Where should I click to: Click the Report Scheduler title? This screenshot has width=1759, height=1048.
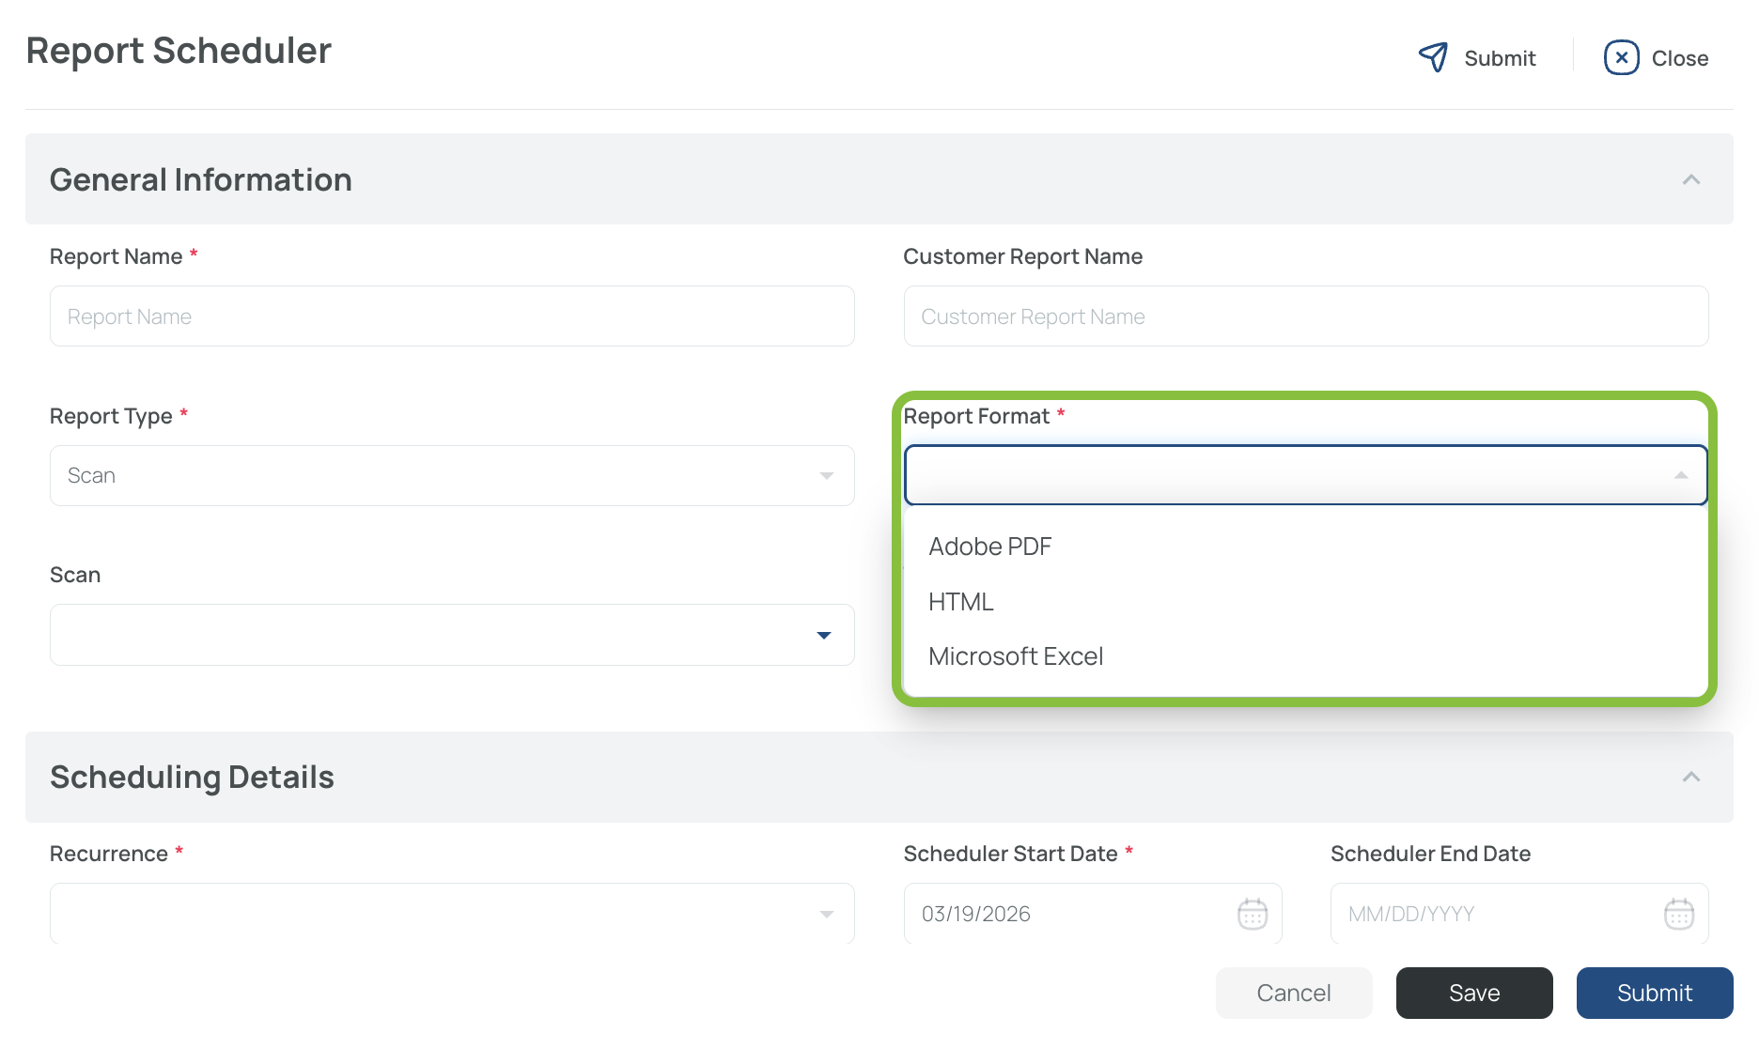click(x=179, y=51)
